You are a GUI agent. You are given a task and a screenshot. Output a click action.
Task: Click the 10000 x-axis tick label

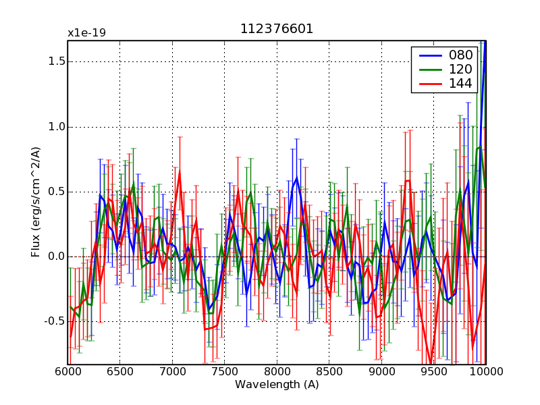point(485,372)
